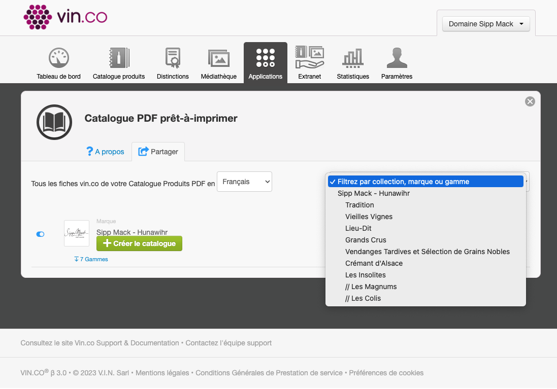This screenshot has width=557, height=389.
Task: Choose Sipp Mack - Hunawihr in filter list
Action: [x=425, y=193]
